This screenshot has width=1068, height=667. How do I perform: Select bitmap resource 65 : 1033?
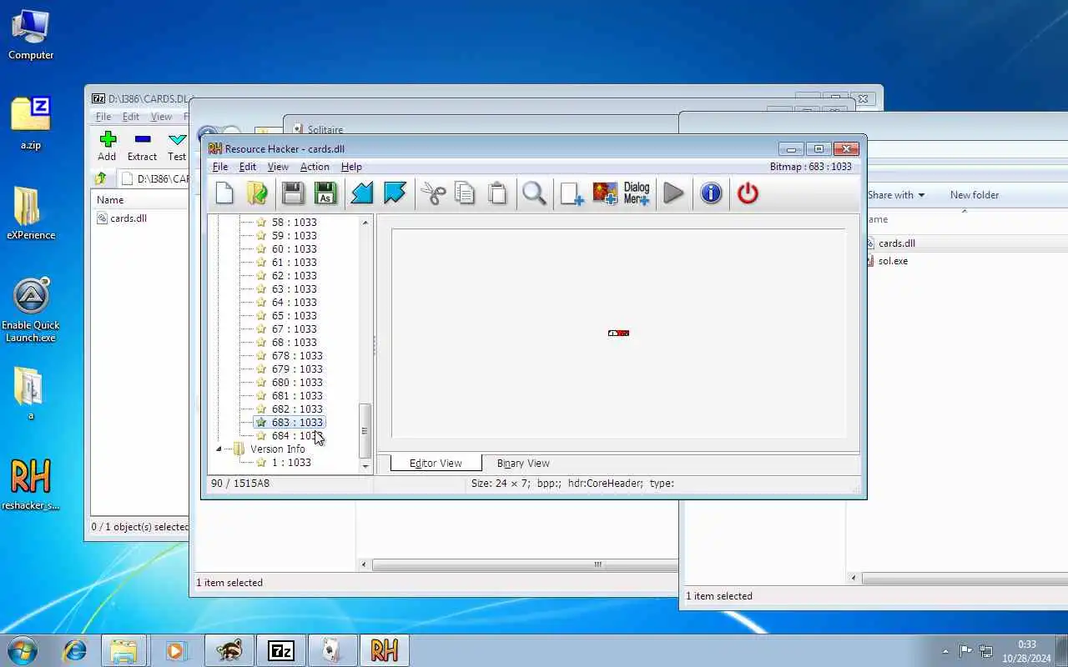(294, 316)
